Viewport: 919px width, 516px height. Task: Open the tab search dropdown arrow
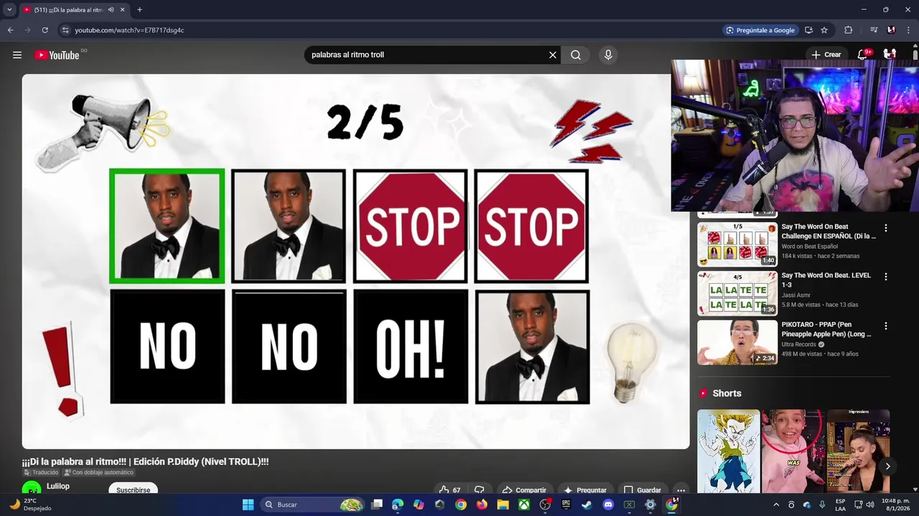click(9, 9)
